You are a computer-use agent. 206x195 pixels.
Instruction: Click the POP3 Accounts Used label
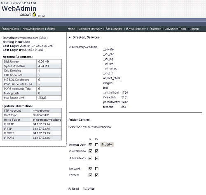(18, 84)
